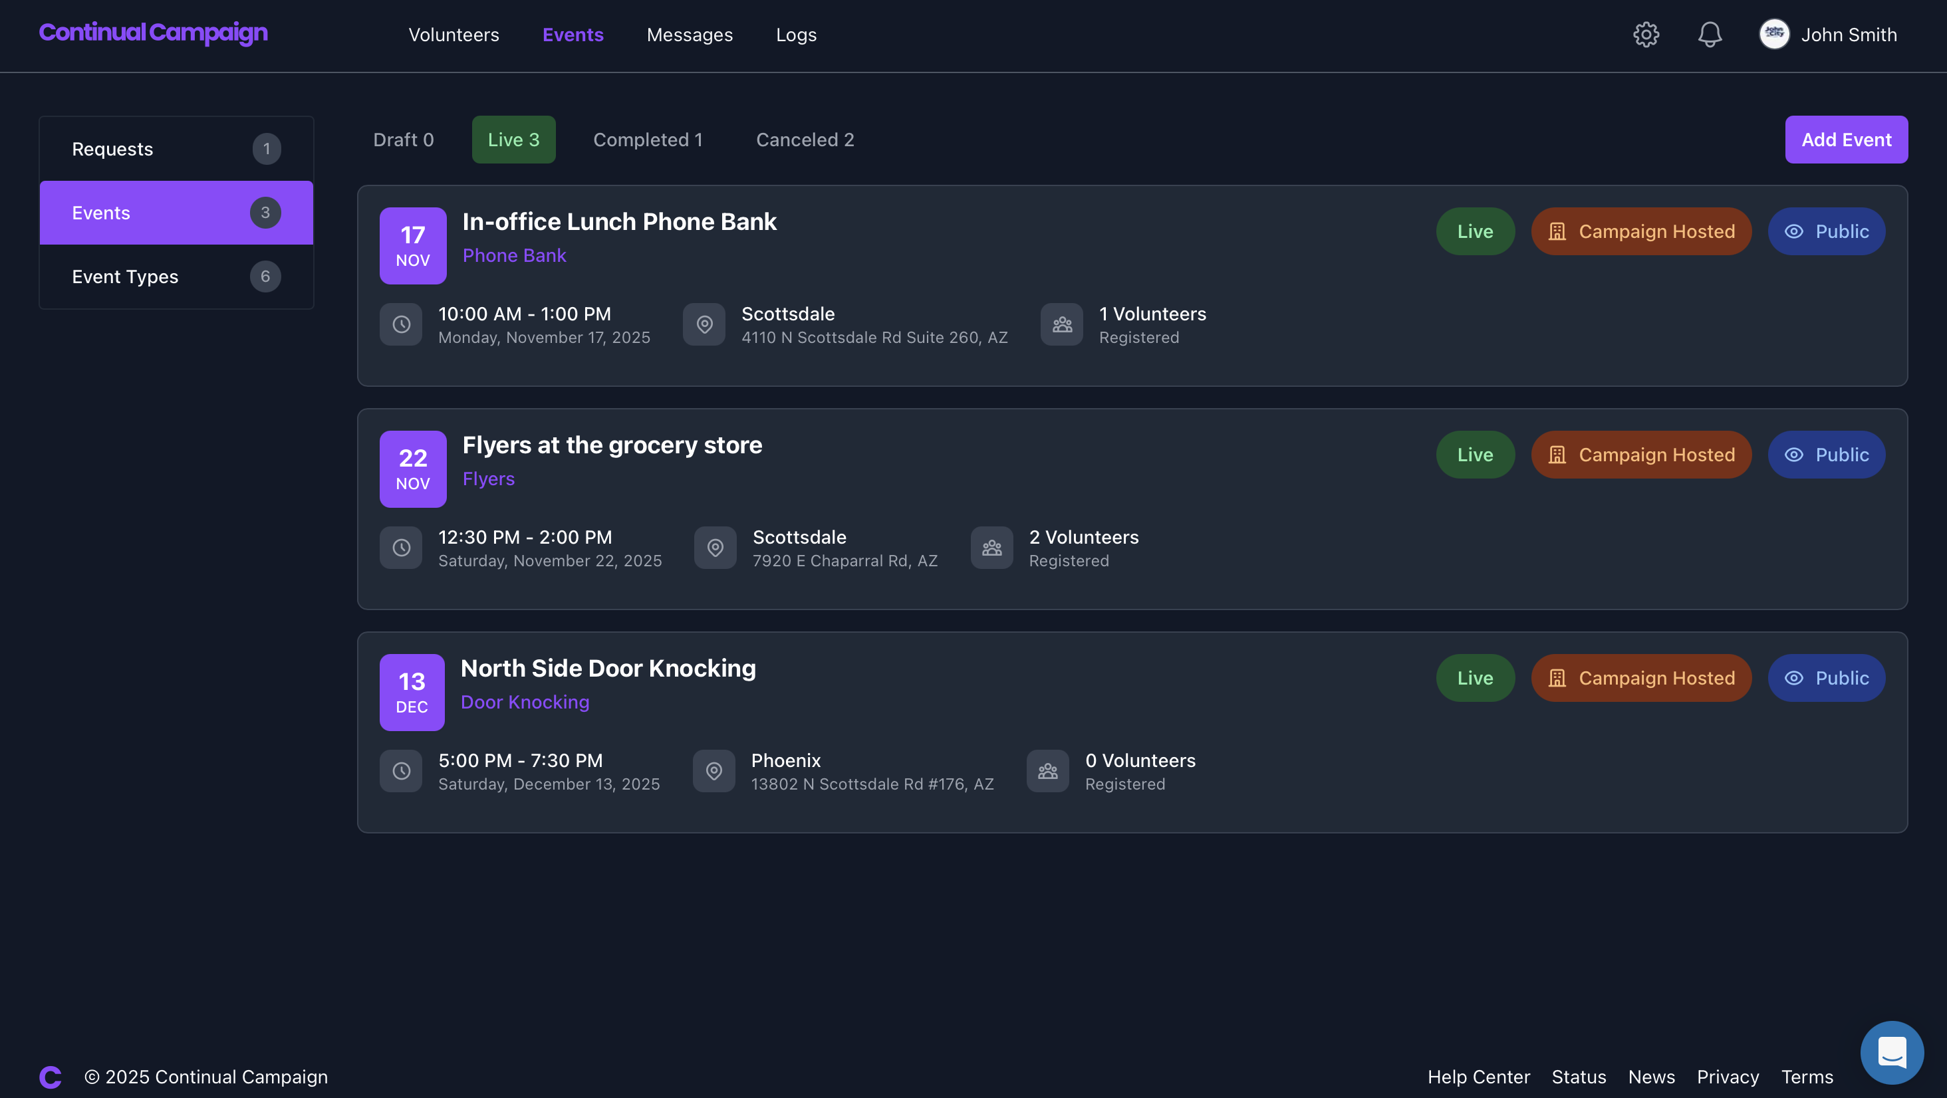Image resolution: width=1947 pixels, height=1098 pixels.
Task: Toggle Public visibility on Flyers at the grocery store
Action: [x=1826, y=454]
